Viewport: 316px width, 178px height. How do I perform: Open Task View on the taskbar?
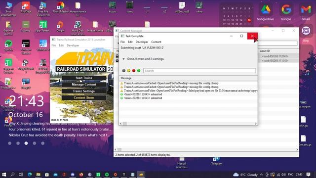[x=21, y=175]
